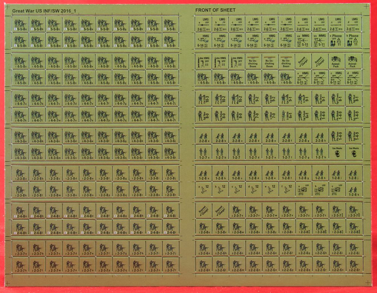The width and height of the screenshot is (377, 293).
Task: Select the 4-5-8z squad counter
Action: [x=287, y=78]
